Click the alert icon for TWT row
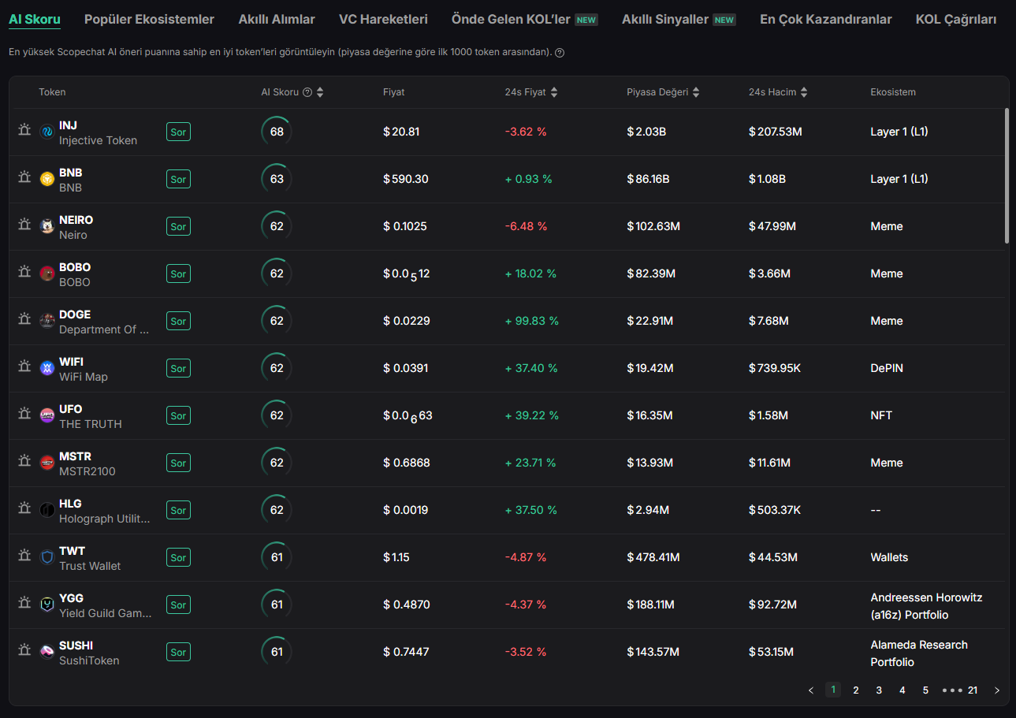 click(x=24, y=556)
